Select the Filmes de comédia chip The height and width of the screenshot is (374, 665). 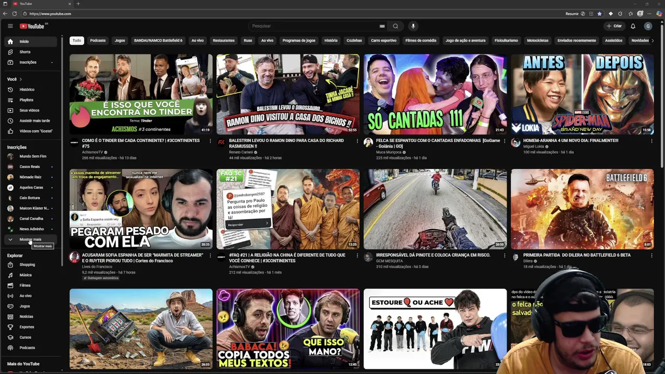coord(421,41)
